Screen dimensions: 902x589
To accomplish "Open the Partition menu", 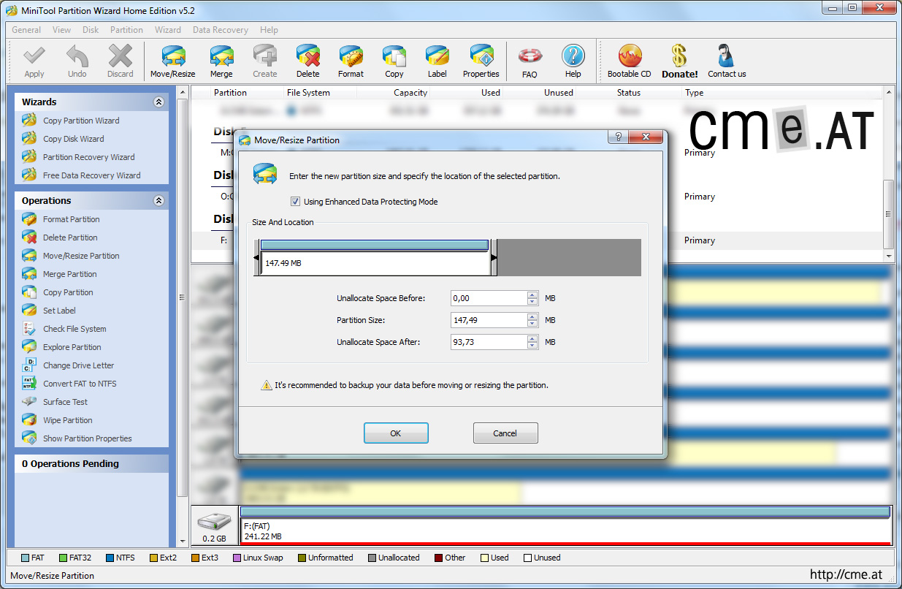I will pyautogui.click(x=126, y=30).
